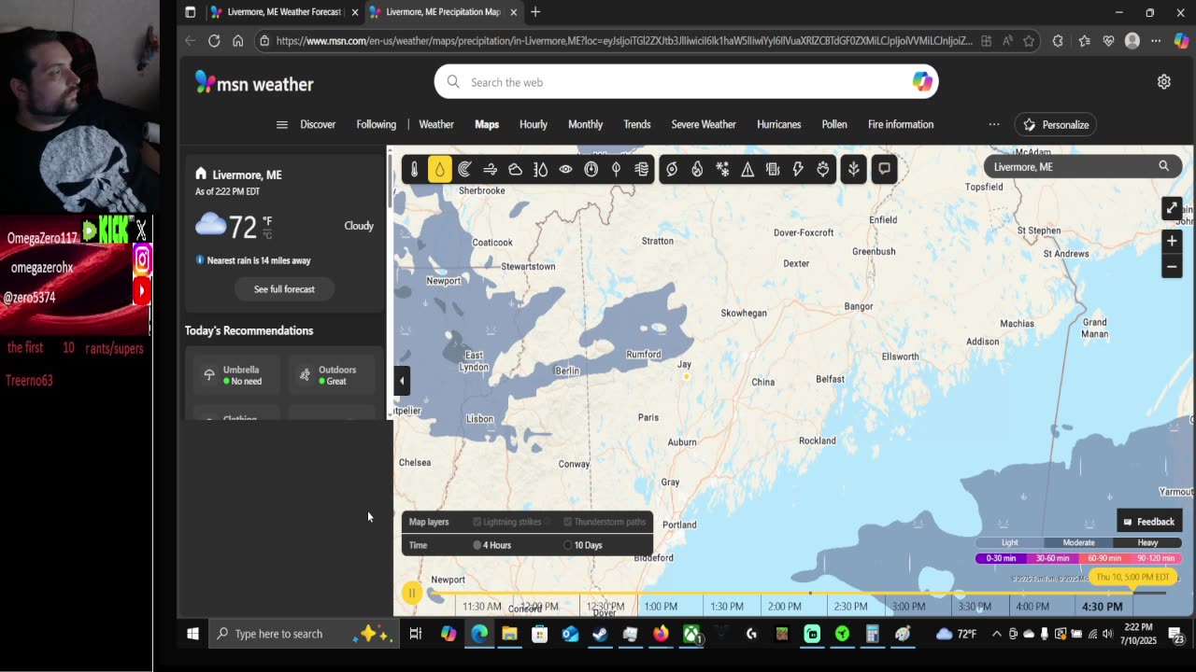1196x672 pixels.
Task: Go to browser home page icon
Action: (237, 41)
